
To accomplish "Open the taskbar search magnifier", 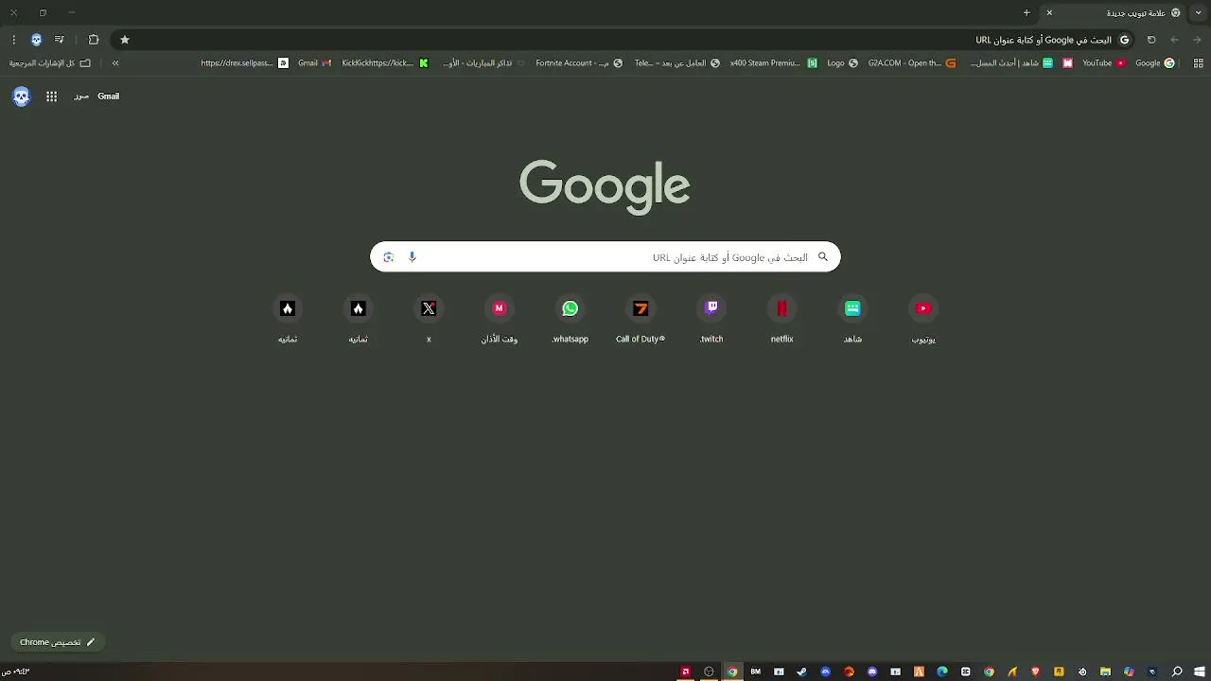I will (x=1177, y=672).
